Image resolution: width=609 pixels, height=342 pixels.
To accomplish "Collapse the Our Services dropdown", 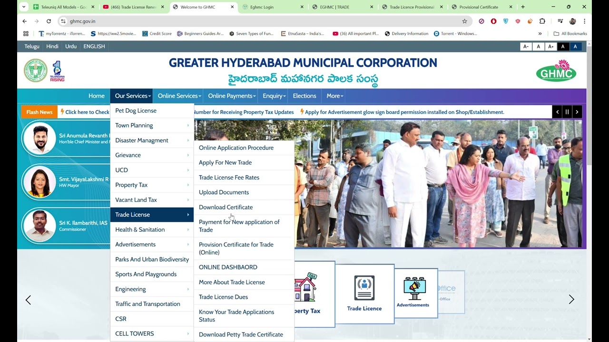I will point(131,96).
